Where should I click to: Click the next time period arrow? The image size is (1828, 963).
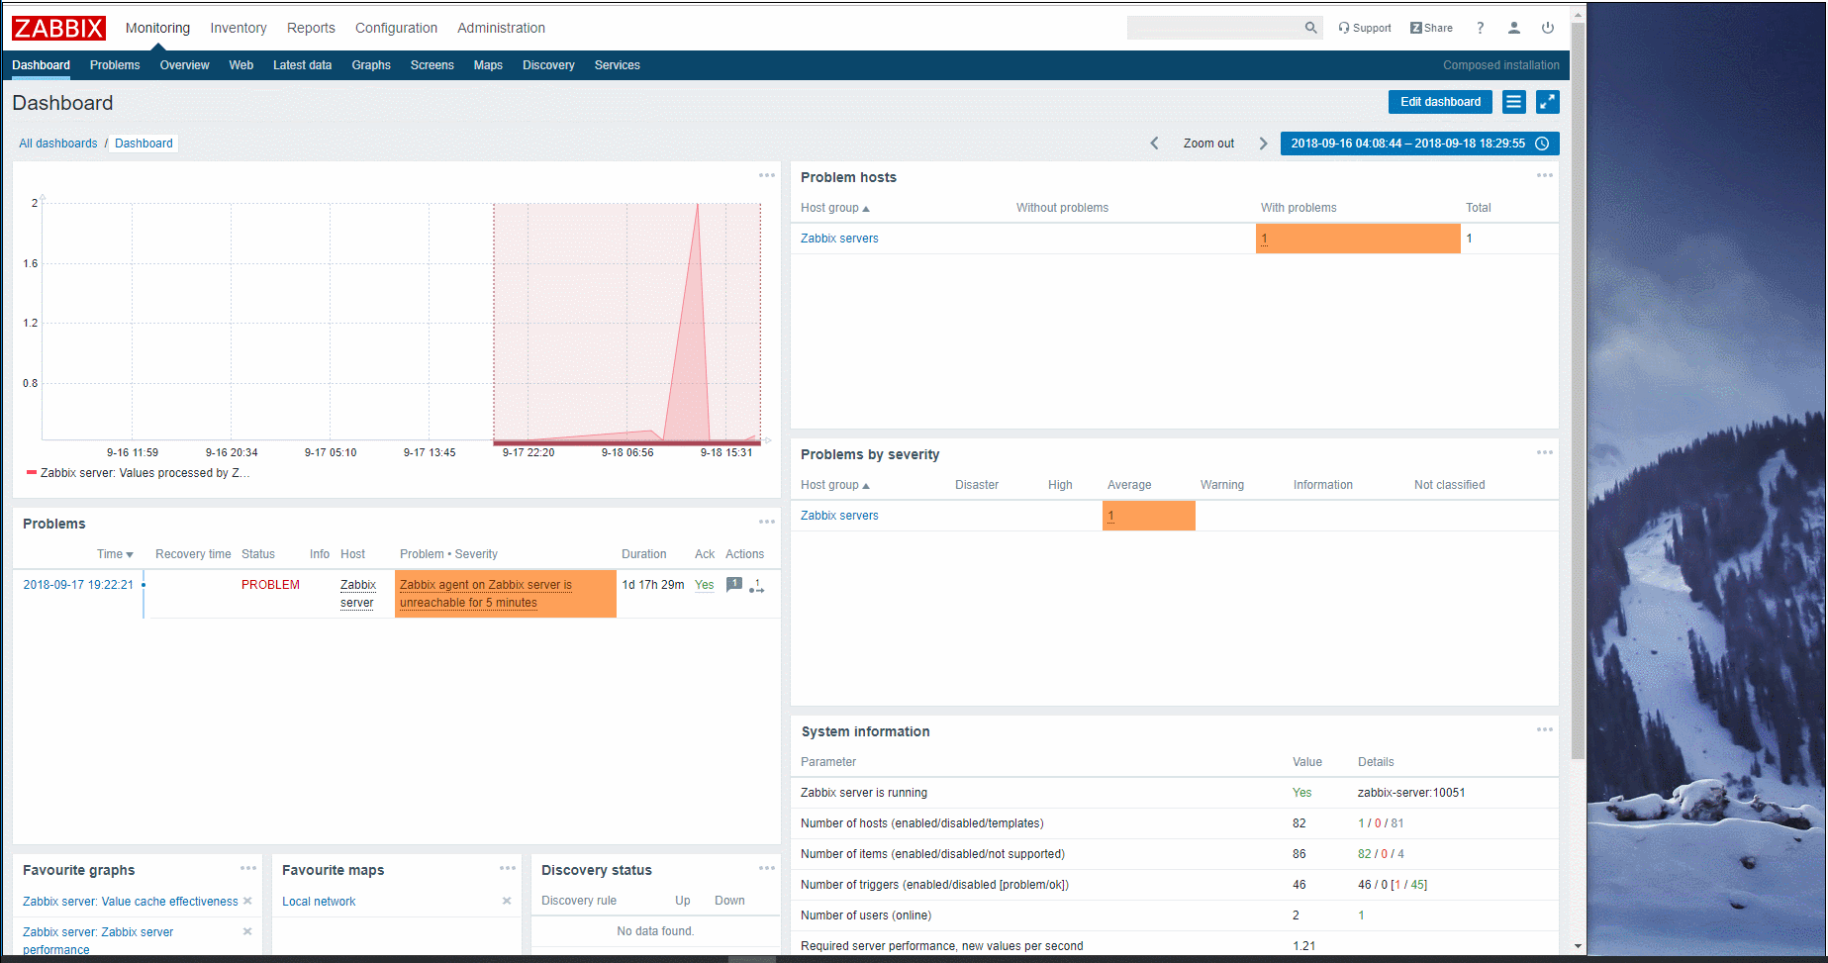point(1263,144)
